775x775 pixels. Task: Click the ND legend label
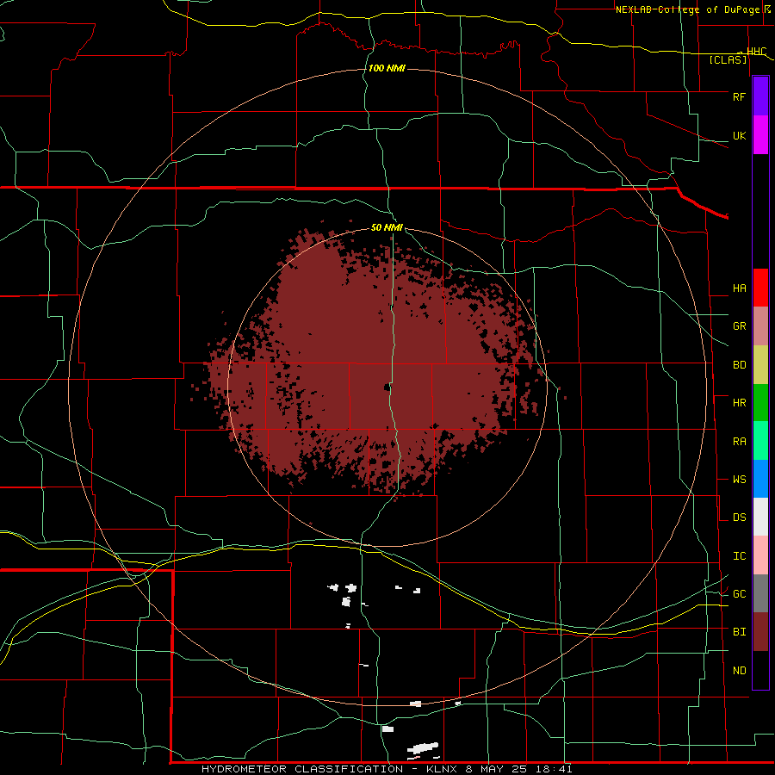(739, 671)
